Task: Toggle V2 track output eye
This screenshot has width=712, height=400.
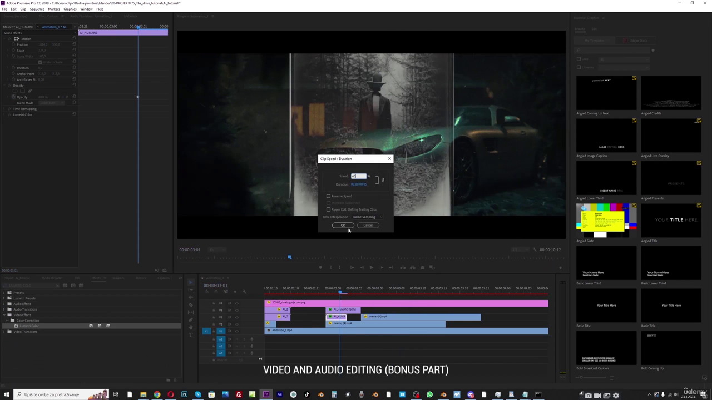Action: 236,323
